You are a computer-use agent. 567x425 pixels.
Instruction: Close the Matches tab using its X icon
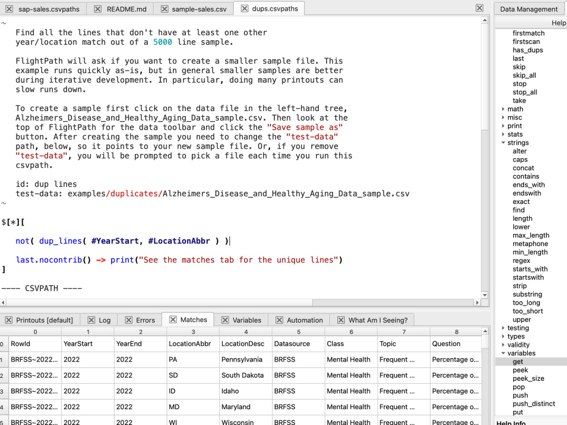point(173,320)
